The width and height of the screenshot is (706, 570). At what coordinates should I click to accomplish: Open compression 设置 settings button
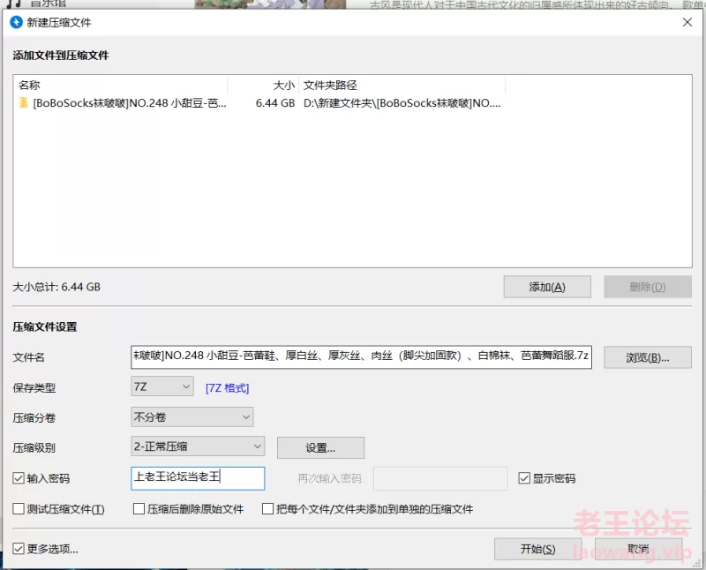[x=320, y=447]
